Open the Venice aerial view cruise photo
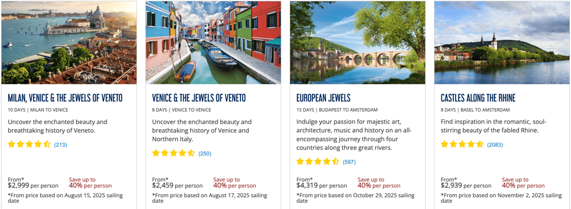Viewport: 571px width, 209px height. pyautogui.click(x=69, y=43)
